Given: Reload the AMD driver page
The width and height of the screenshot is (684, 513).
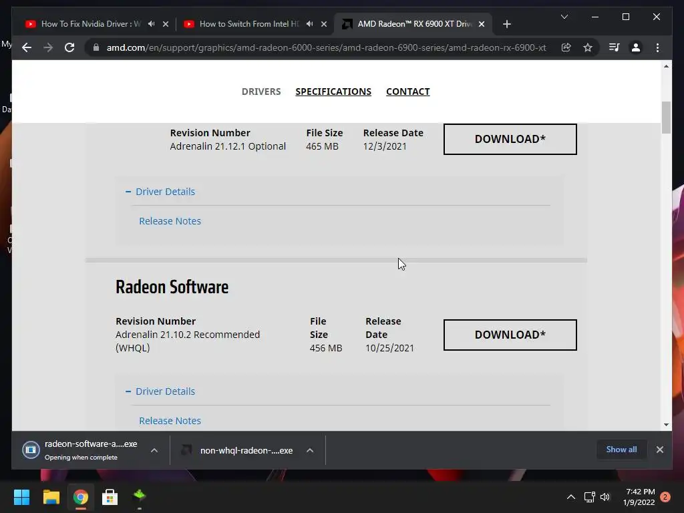Looking at the screenshot, I should [69, 47].
